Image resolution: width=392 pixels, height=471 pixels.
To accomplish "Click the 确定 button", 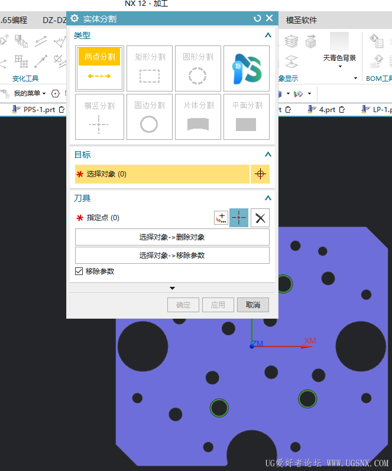I will pos(183,305).
